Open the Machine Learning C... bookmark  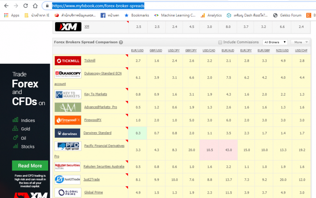[175, 15]
